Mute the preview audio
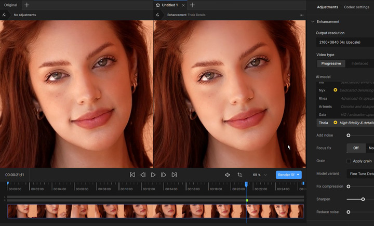374x226 pixels. point(228,175)
